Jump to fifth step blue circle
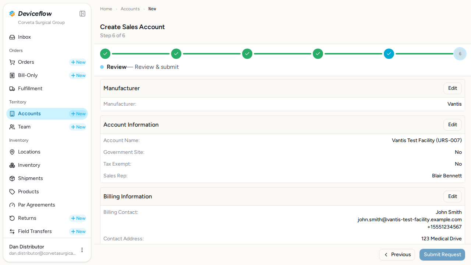This screenshot has height=265, width=471. [389, 54]
